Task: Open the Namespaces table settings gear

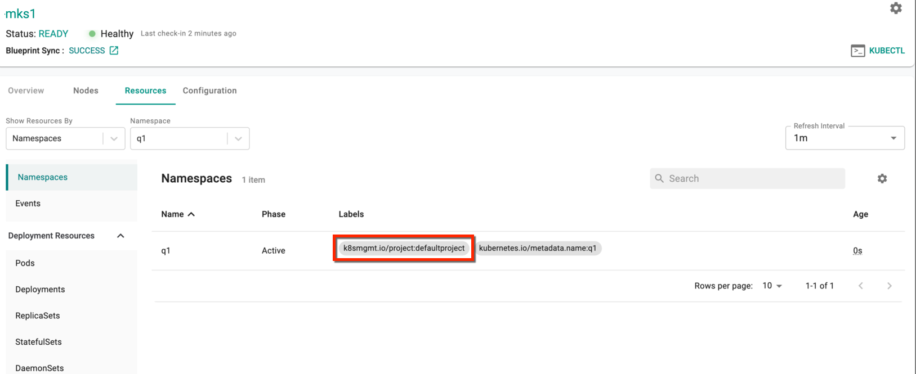Action: pyautogui.click(x=882, y=178)
